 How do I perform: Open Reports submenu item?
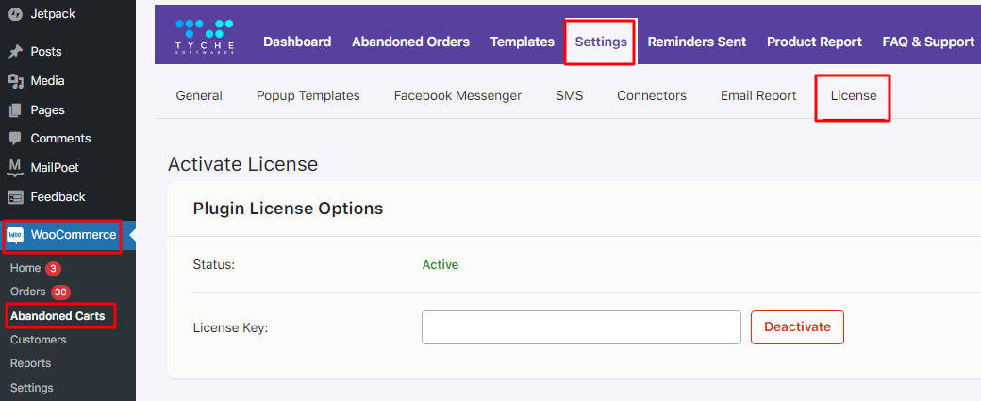30,363
